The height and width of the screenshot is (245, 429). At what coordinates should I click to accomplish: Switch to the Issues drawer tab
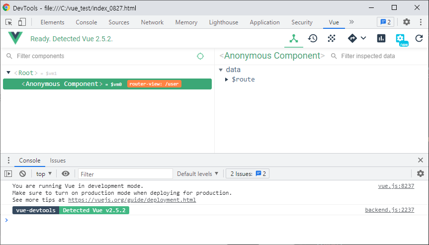click(58, 161)
